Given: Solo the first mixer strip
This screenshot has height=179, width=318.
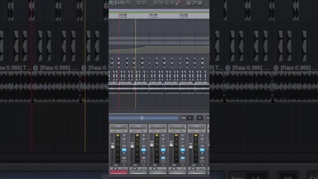Looking at the screenshot, I should tap(124, 135).
